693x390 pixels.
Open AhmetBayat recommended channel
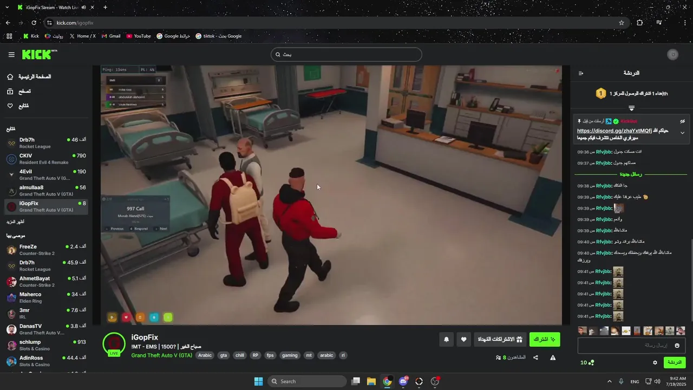pyautogui.click(x=46, y=282)
